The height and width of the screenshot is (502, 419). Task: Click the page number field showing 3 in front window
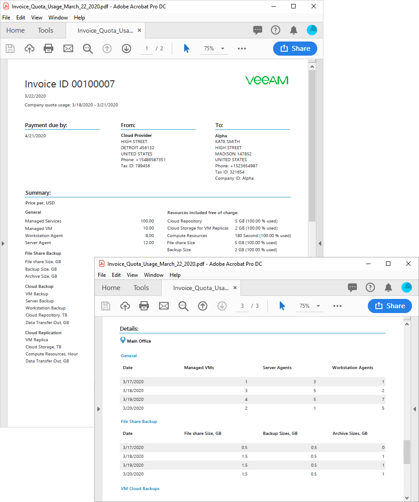pos(242,306)
